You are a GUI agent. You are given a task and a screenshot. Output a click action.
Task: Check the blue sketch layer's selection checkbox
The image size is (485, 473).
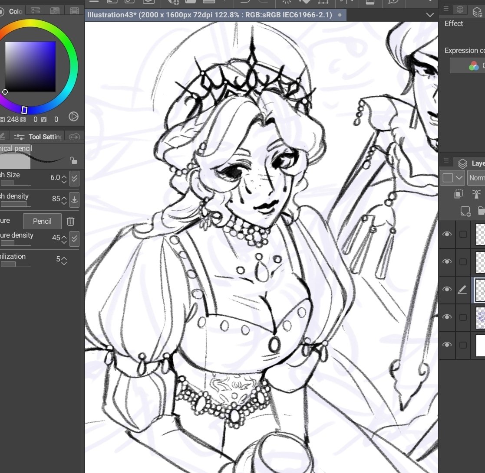[463, 317]
